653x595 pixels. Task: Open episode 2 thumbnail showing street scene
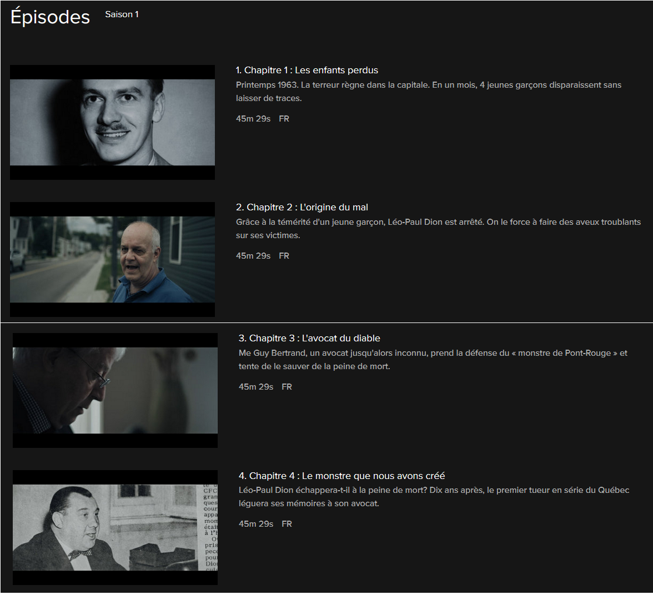112,259
